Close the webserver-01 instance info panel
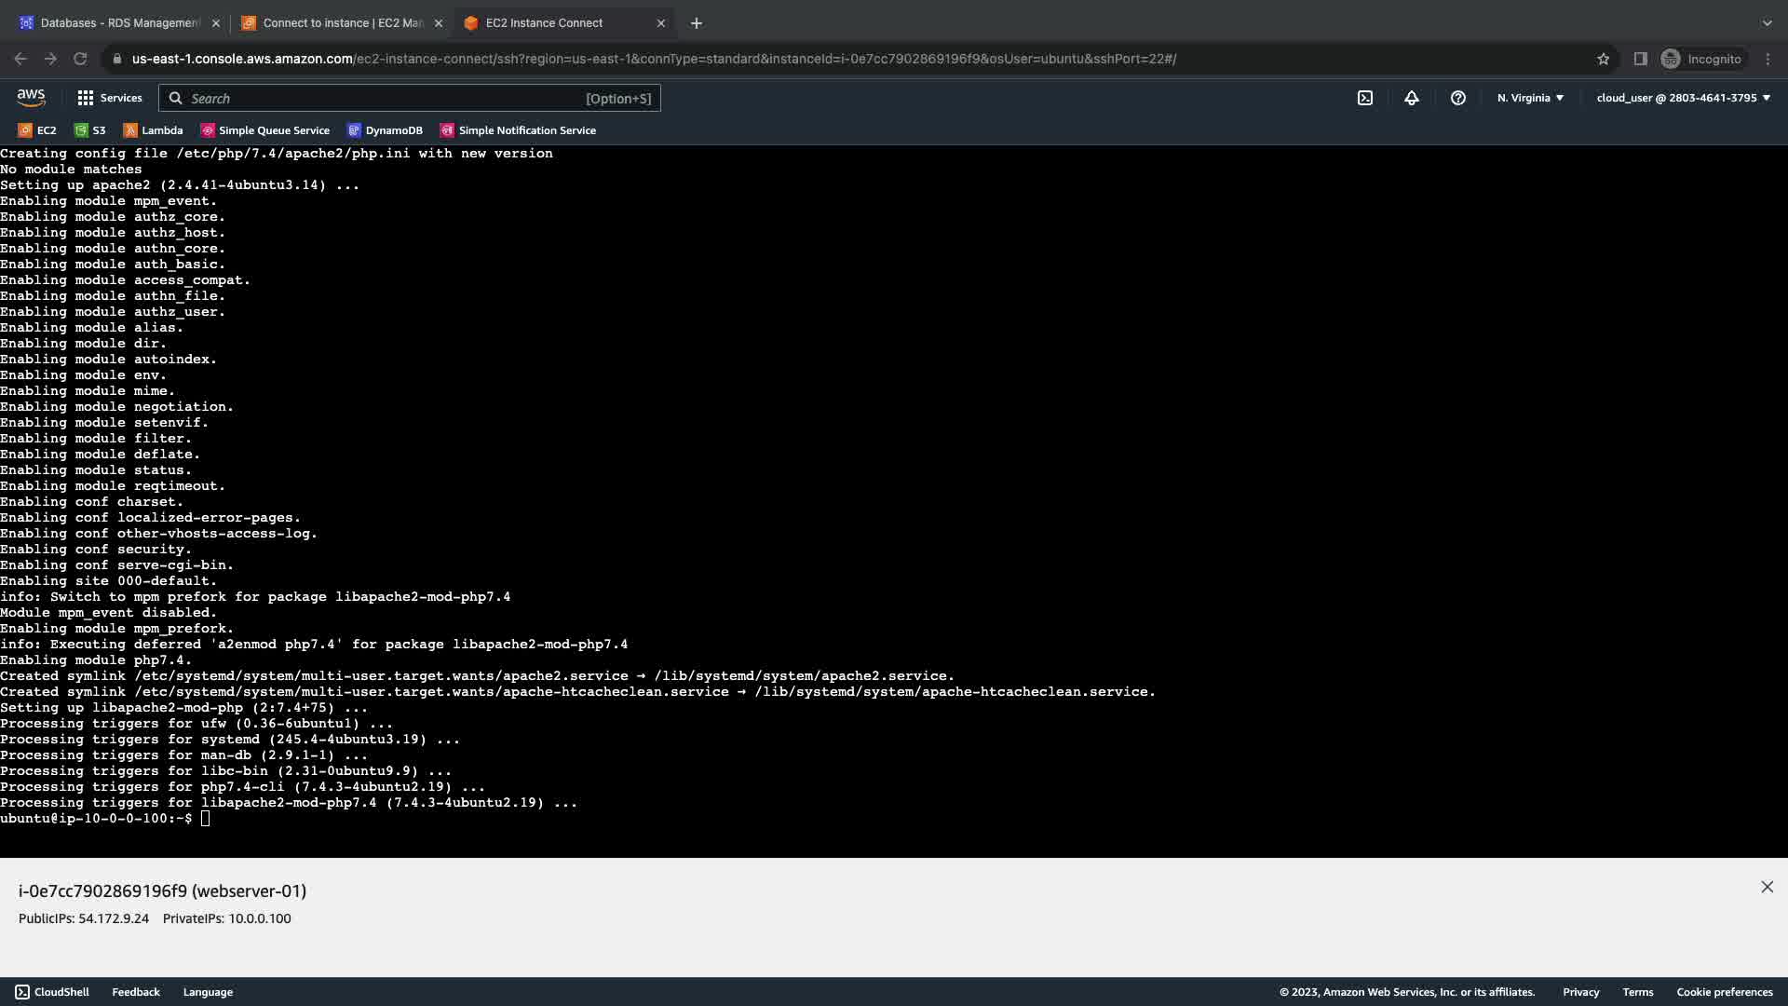The width and height of the screenshot is (1788, 1006). pos(1767,887)
